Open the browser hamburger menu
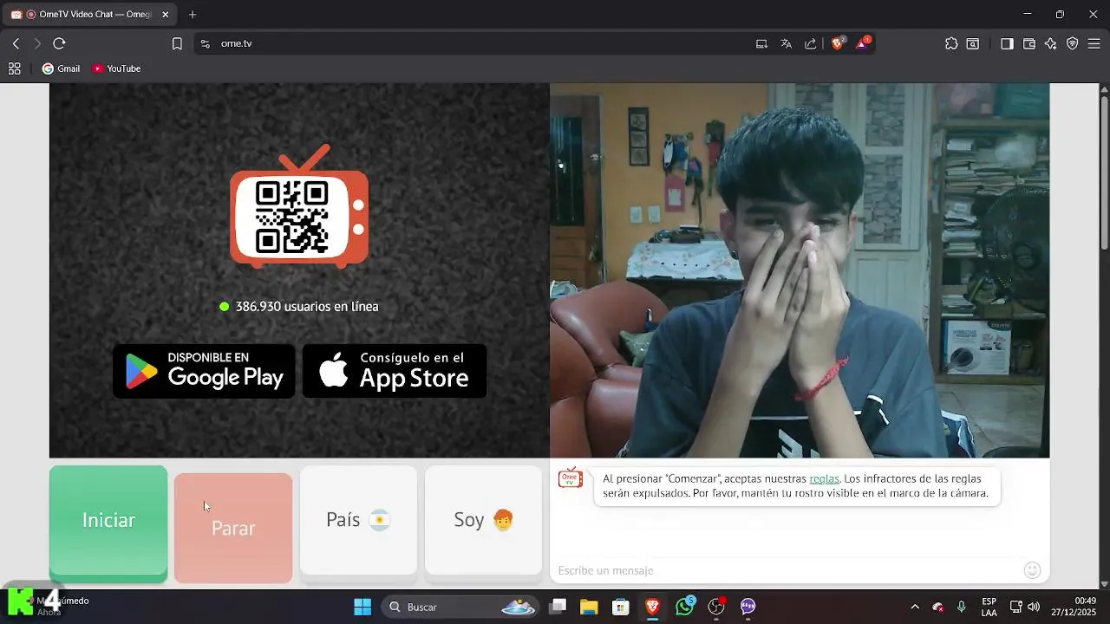Viewport: 1110px width, 624px height. click(1094, 43)
